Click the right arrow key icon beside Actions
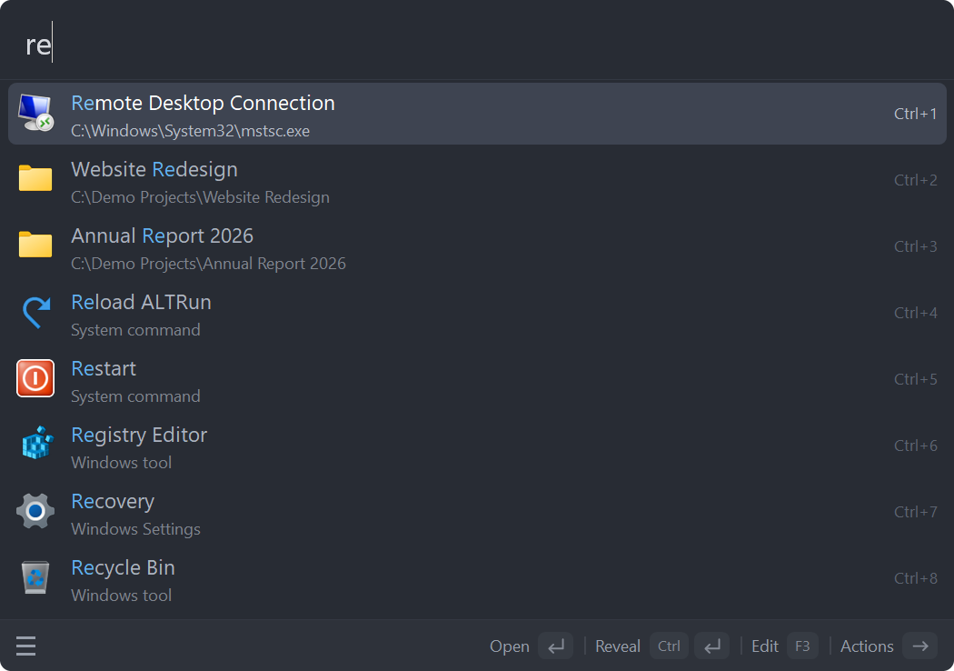Image resolution: width=954 pixels, height=671 pixels. pyautogui.click(x=919, y=646)
